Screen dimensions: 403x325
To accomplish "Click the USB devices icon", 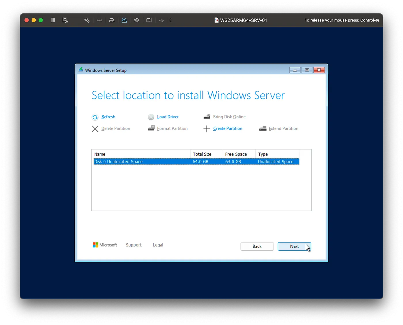I will point(161,20).
